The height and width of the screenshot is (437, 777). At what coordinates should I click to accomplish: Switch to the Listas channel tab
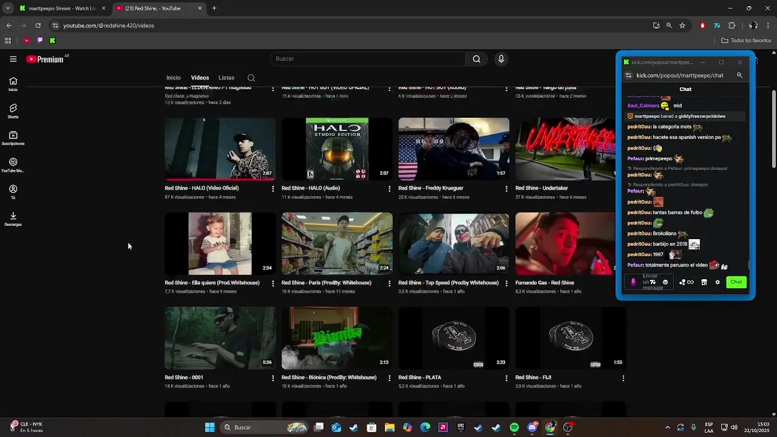226,78
